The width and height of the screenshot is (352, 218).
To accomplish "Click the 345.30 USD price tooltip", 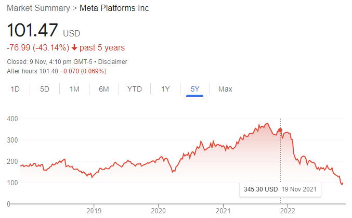I will (x=280, y=189).
